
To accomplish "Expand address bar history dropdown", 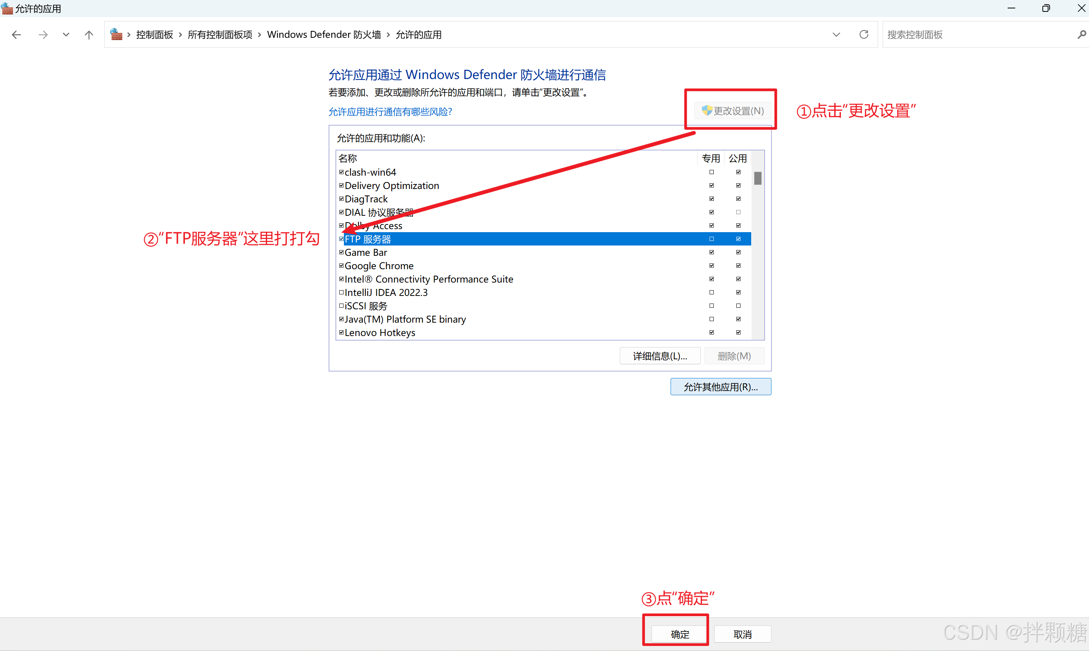I will click(x=836, y=34).
